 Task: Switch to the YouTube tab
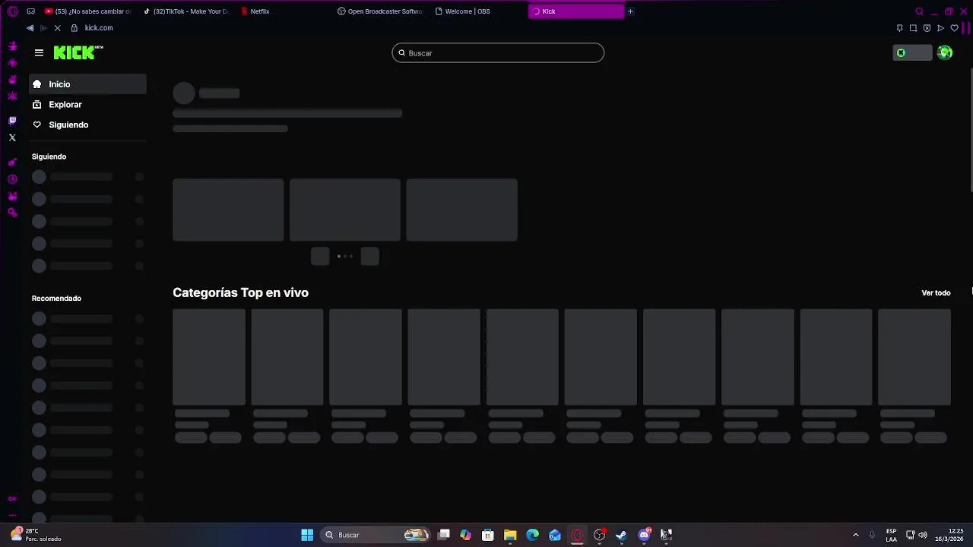[87, 11]
